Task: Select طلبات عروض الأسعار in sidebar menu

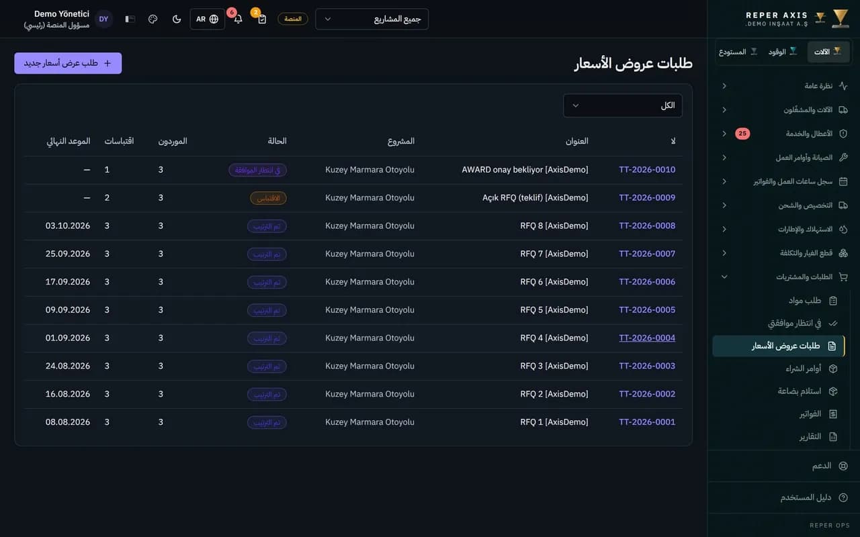Action: coord(779,346)
